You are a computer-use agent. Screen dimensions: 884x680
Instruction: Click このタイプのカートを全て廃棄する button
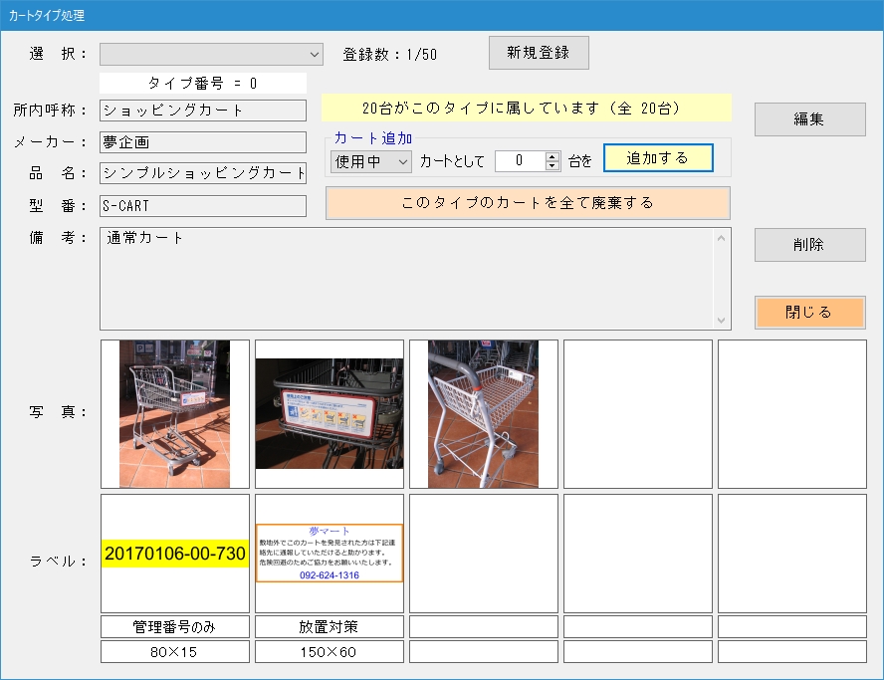click(528, 203)
